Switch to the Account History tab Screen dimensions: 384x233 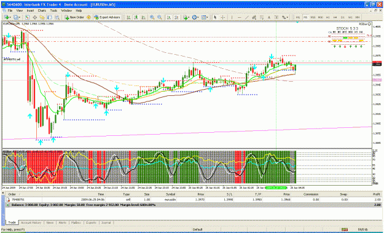31,223
